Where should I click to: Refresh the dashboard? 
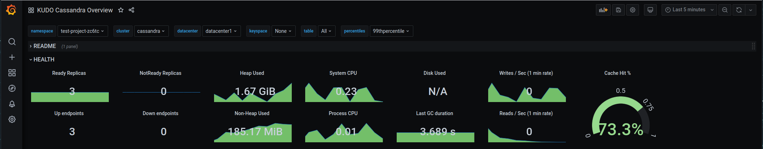pos(739,10)
